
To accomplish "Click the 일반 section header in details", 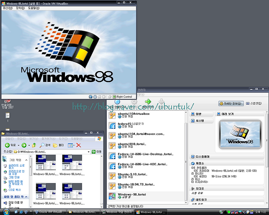I will click(201, 114).
